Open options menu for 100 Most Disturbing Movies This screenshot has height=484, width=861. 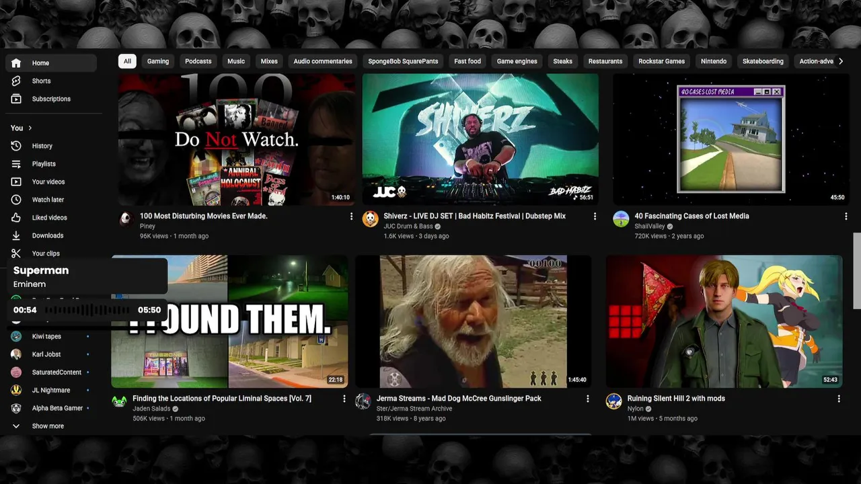pyautogui.click(x=351, y=216)
